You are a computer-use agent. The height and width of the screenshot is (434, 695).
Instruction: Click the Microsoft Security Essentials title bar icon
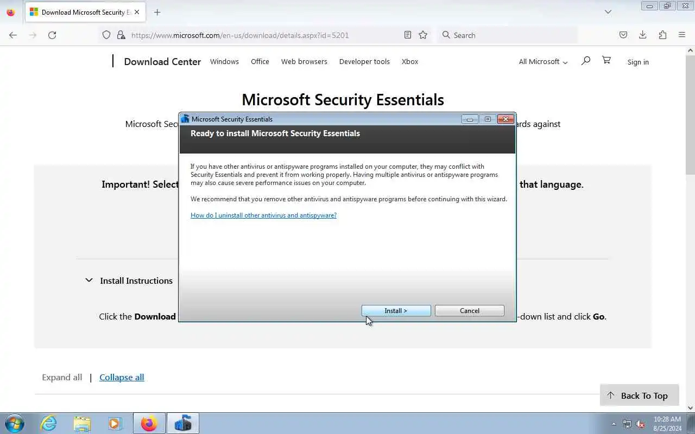(x=185, y=119)
